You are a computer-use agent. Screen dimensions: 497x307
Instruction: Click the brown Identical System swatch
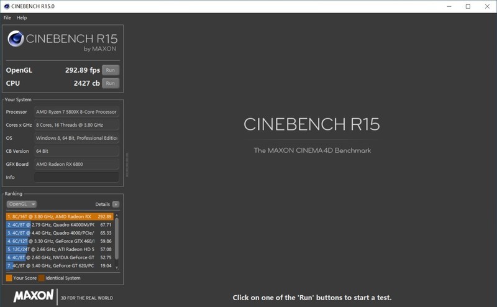(41, 278)
